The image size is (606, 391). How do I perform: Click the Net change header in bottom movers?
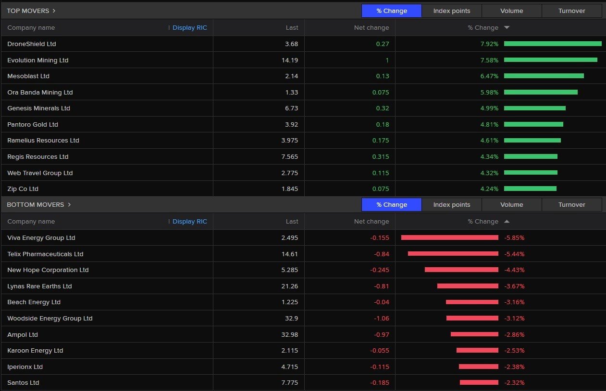click(371, 221)
